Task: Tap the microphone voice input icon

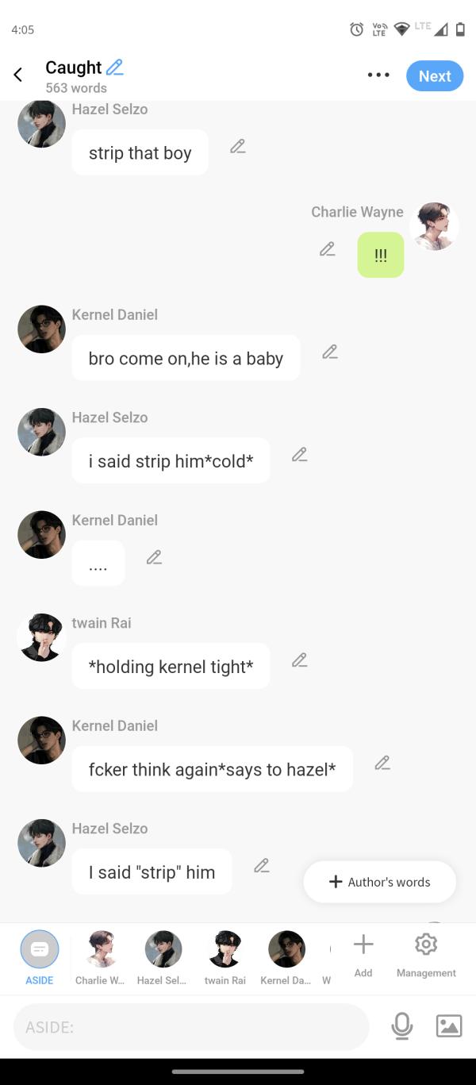Action: [x=402, y=1026]
